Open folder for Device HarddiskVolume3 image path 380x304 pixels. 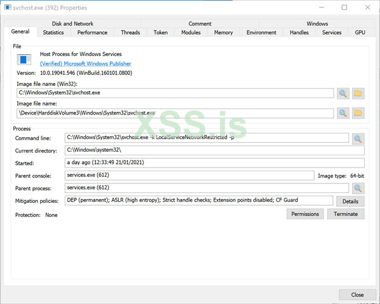(x=358, y=113)
